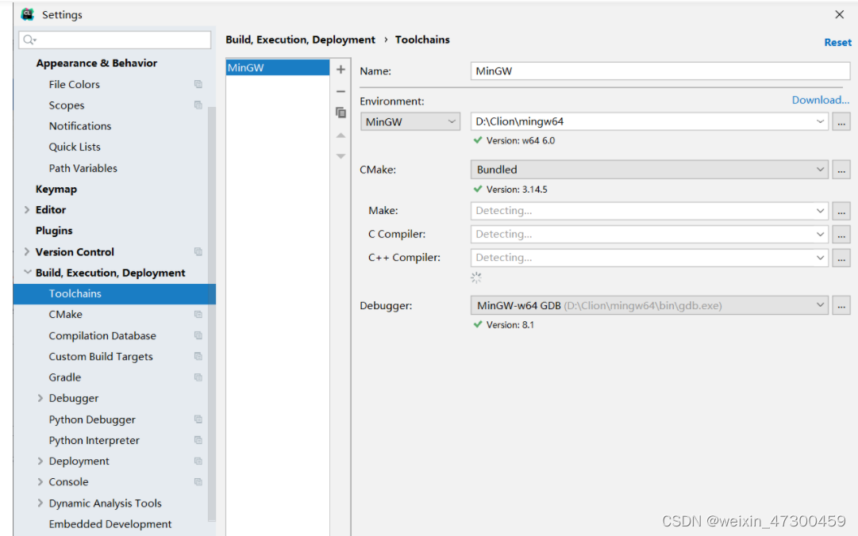Image resolution: width=858 pixels, height=536 pixels.
Task: Open Appearance & Behavior settings
Action: pyautogui.click(x=96, y=63)
